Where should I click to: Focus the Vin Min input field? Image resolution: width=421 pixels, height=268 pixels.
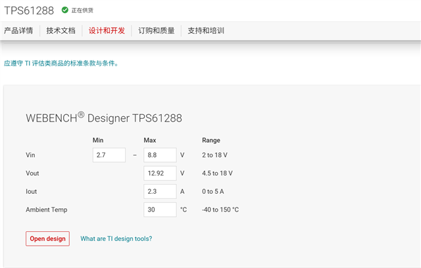[109, 155]
